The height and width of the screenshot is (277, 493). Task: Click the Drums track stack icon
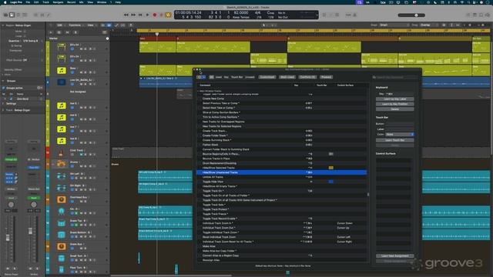[x=62, y=164]
